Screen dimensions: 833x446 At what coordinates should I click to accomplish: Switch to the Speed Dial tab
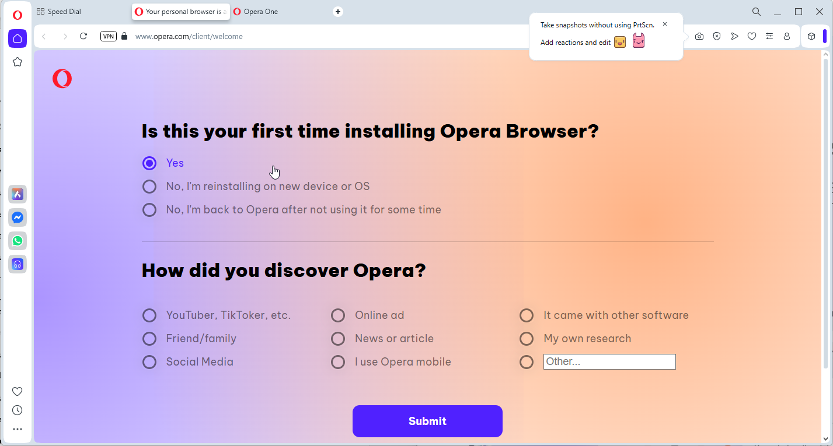[x=64, y=12]
